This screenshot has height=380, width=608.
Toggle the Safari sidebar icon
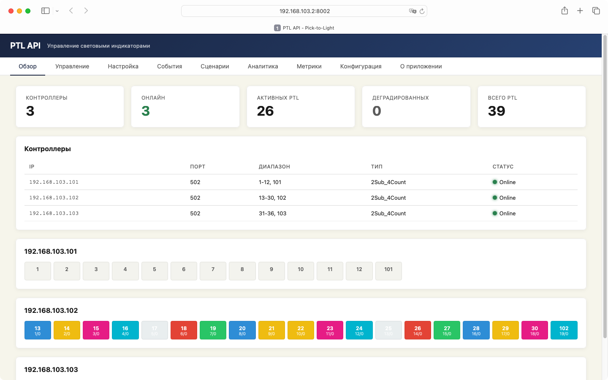coord(45,11)
